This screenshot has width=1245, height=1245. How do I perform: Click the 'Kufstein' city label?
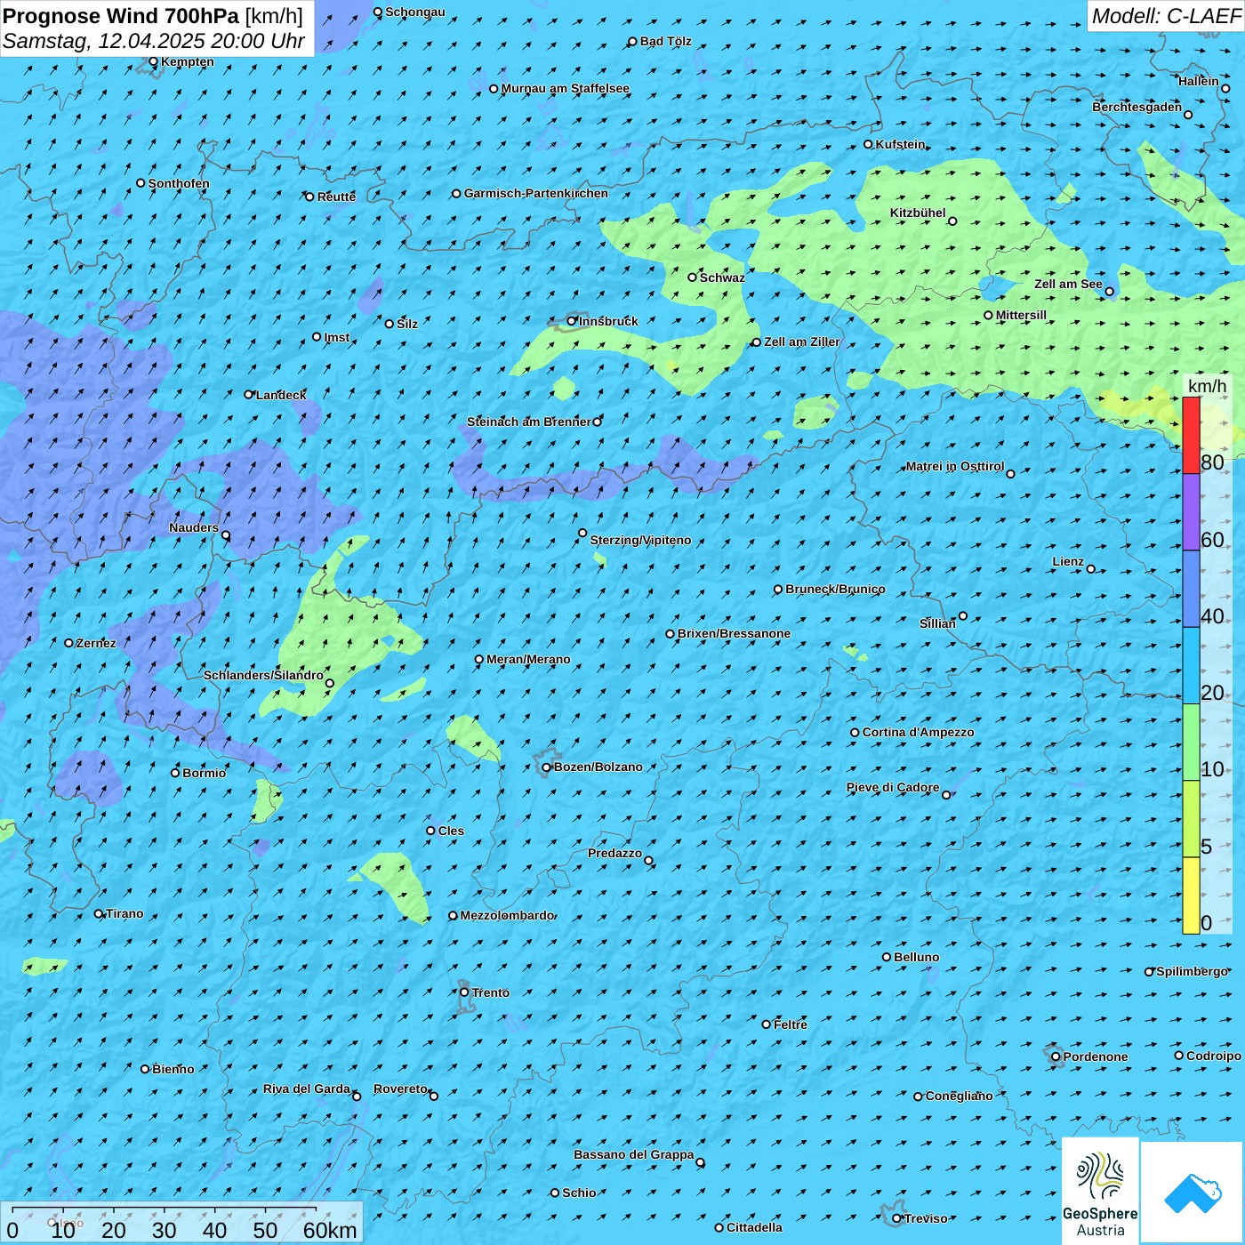(901, 144)
